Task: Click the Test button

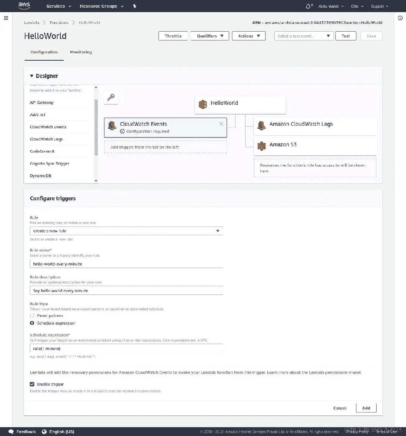Action: (x=346, y=36)
